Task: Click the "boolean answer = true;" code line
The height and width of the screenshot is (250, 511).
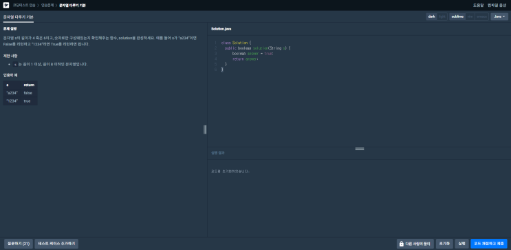Action: pyautogui.click(x=253, y=54)
